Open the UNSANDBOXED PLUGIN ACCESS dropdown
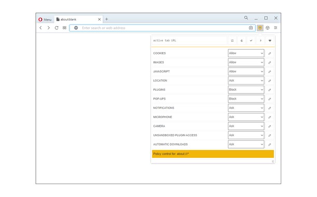This screenshot has width=317, height=197. pos(246,135)
